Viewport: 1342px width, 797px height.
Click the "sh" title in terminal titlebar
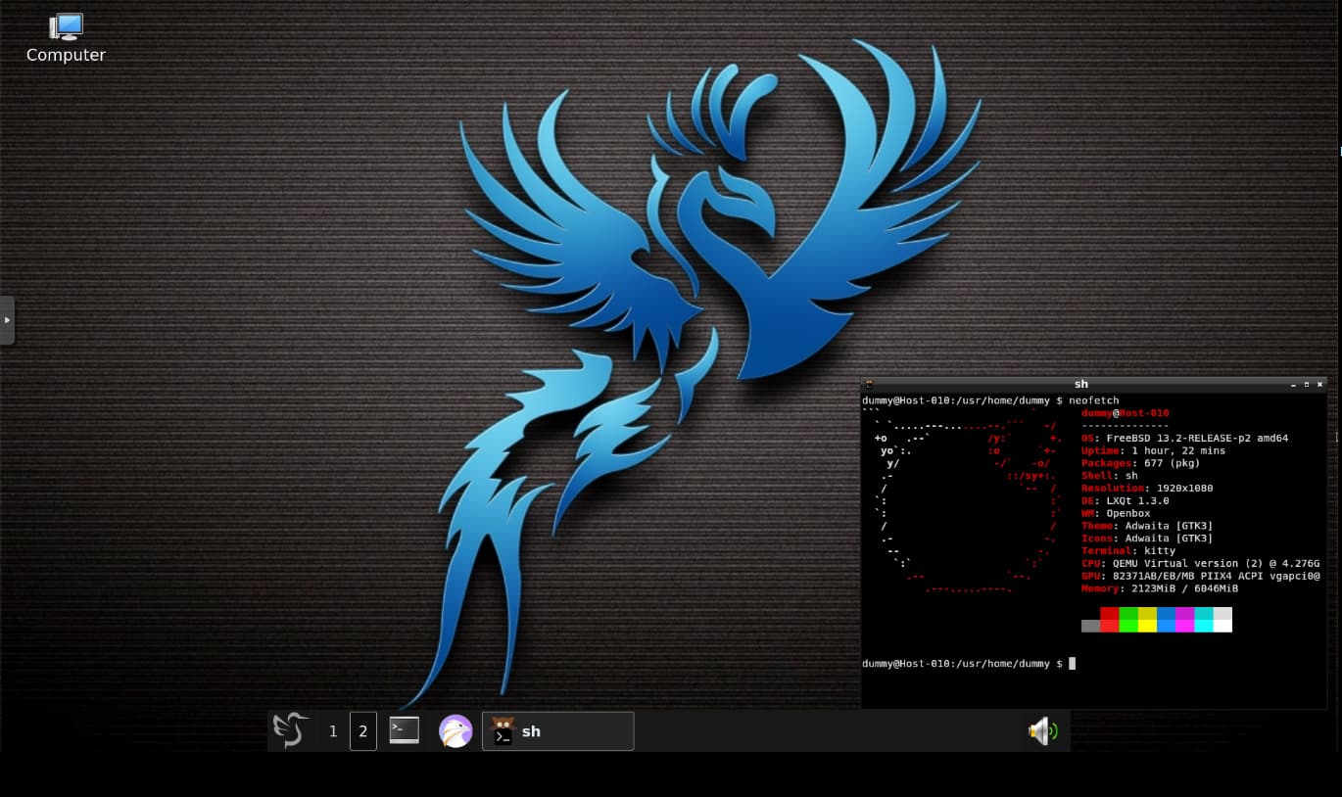pyautogui.click(x=1080, y=385)
